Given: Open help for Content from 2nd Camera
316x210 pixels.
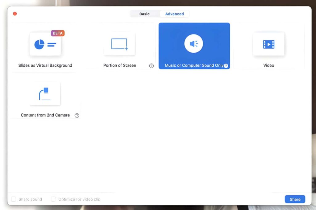Looking at the screenshot, I should pyautogui.click(x=77, y=115).
